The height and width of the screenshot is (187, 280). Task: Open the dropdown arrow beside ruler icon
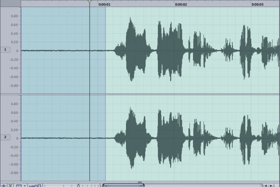coord(24,185)
